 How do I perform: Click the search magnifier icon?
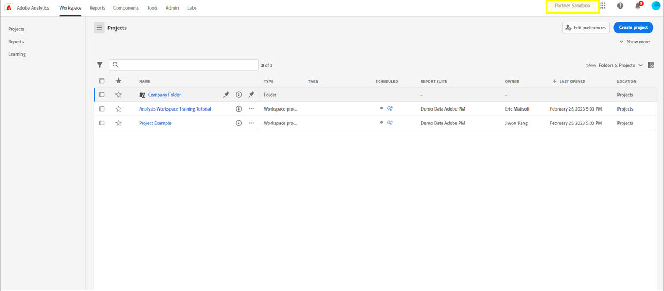(x=115, y=65)
